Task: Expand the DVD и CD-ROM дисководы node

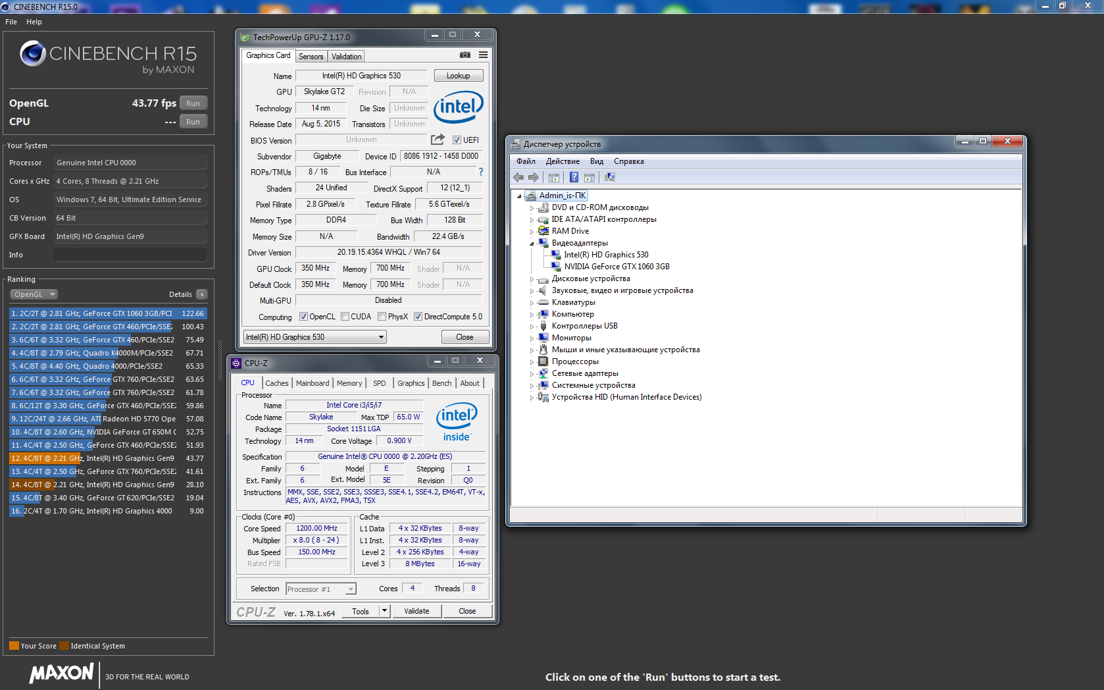Action: pyautogui.click(x=532, y=208)
